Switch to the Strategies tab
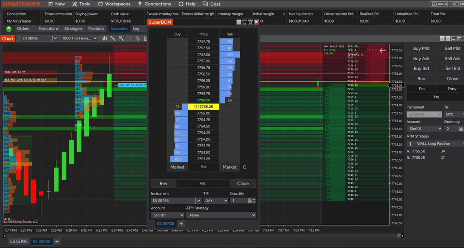This screenshot has width=464, height=248. pyautogui.click(x=73, y=29)
